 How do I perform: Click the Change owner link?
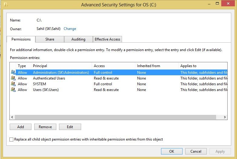tap(70, 29)
